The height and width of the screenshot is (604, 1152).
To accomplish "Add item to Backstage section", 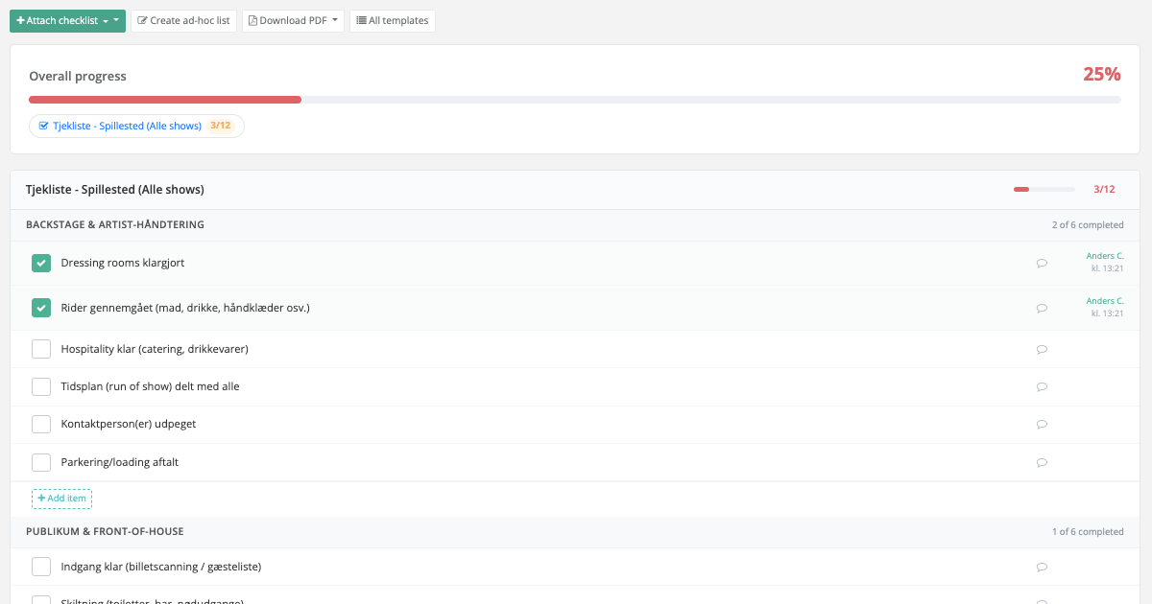I will [61, 499].
